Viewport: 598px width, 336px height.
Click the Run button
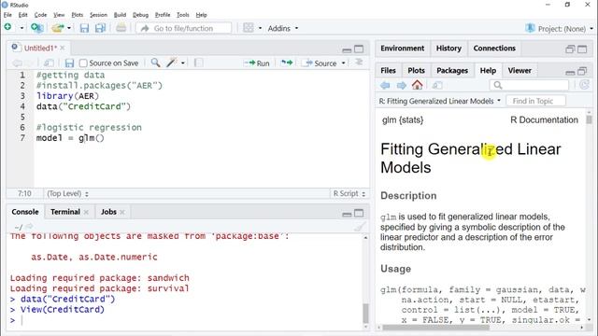(257, 63)
